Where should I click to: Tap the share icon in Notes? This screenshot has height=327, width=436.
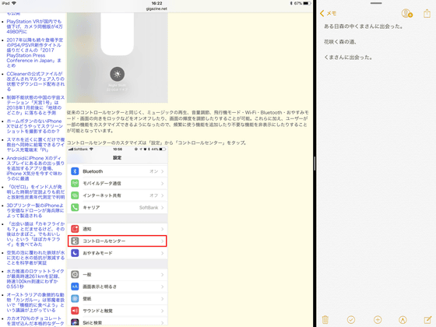427,13
